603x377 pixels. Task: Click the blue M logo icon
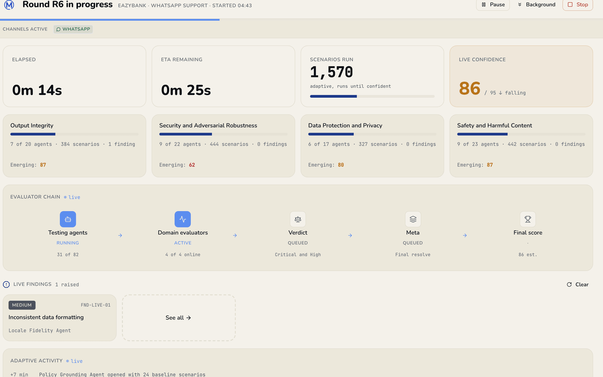pos(9,5)
